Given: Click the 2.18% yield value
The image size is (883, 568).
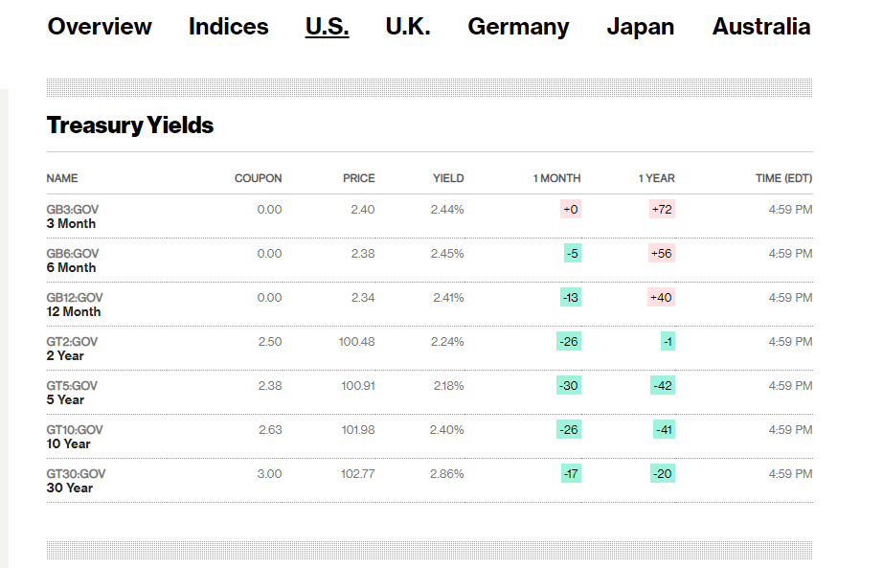Looking at the screenshot, I should 449,385.
